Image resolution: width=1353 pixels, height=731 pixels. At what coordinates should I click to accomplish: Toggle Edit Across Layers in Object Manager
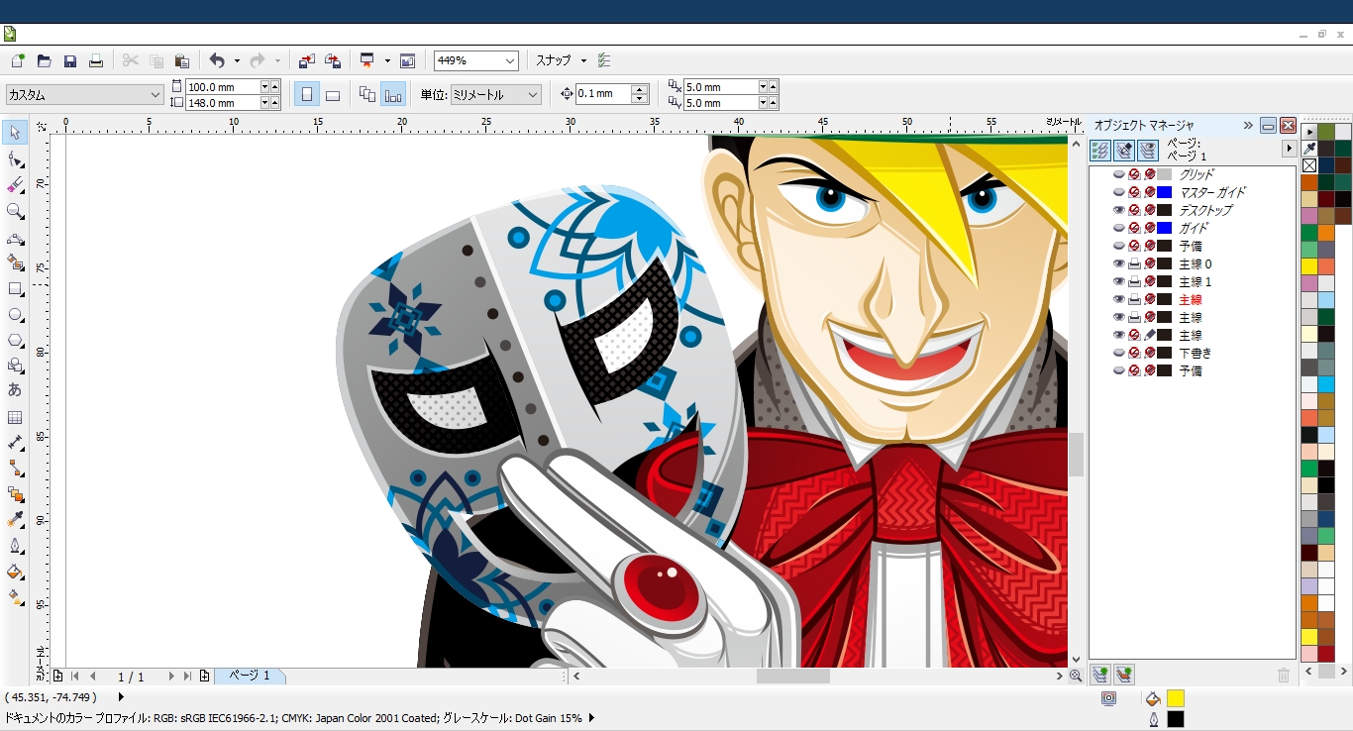1124,150
